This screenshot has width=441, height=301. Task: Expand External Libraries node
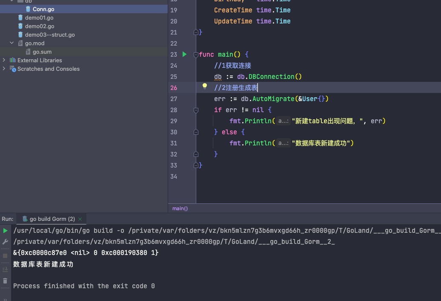pos(4,60)
